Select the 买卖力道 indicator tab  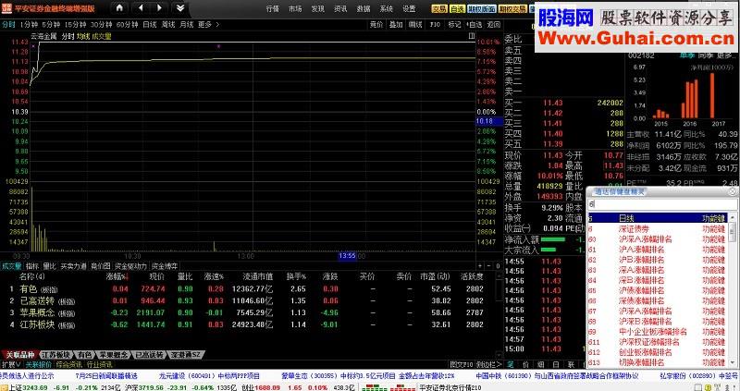[74, 266]
